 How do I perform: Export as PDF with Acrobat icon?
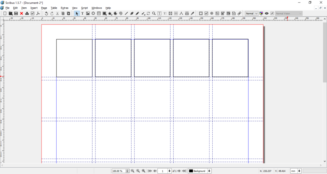(x=38, y=13)
